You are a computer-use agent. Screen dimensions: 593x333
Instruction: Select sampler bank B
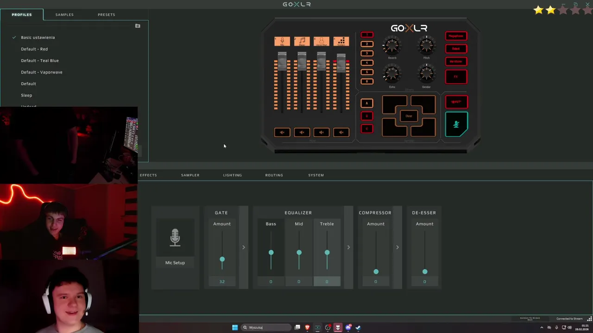[367, 116]
